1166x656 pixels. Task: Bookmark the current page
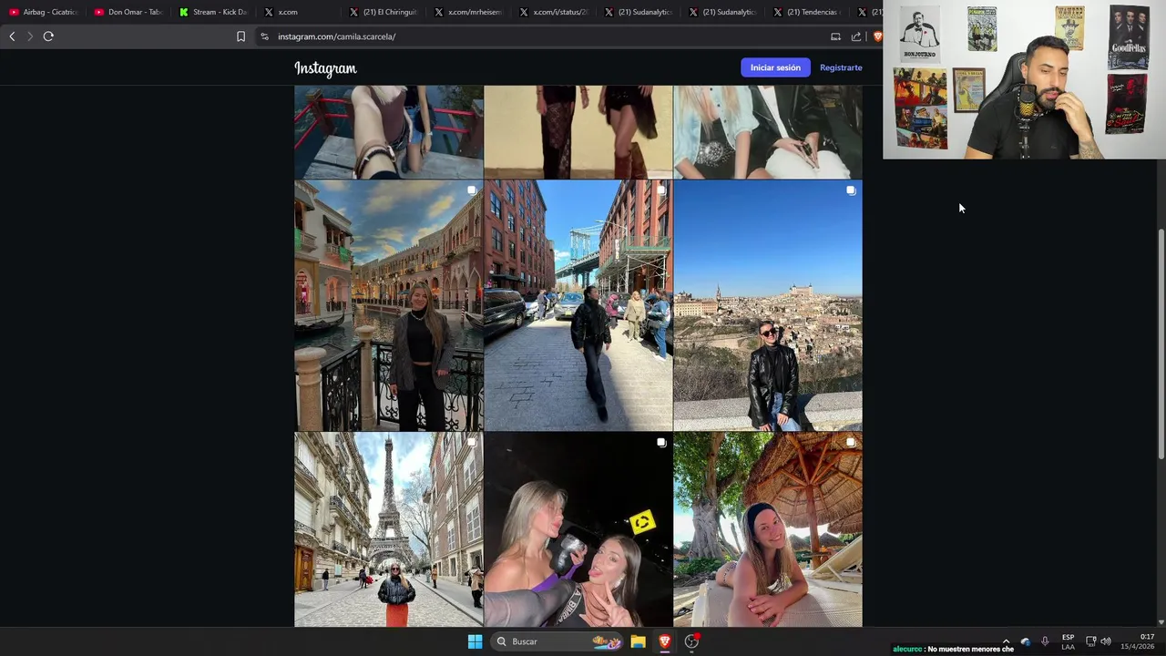point(240,36)
